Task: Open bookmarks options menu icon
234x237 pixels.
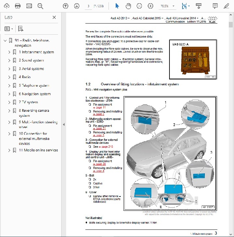Action: 8,29
